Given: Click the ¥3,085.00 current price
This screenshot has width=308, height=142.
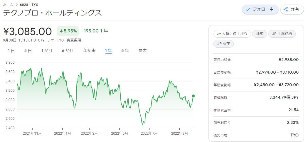Looking at the screenshot, I should [28, 31].
